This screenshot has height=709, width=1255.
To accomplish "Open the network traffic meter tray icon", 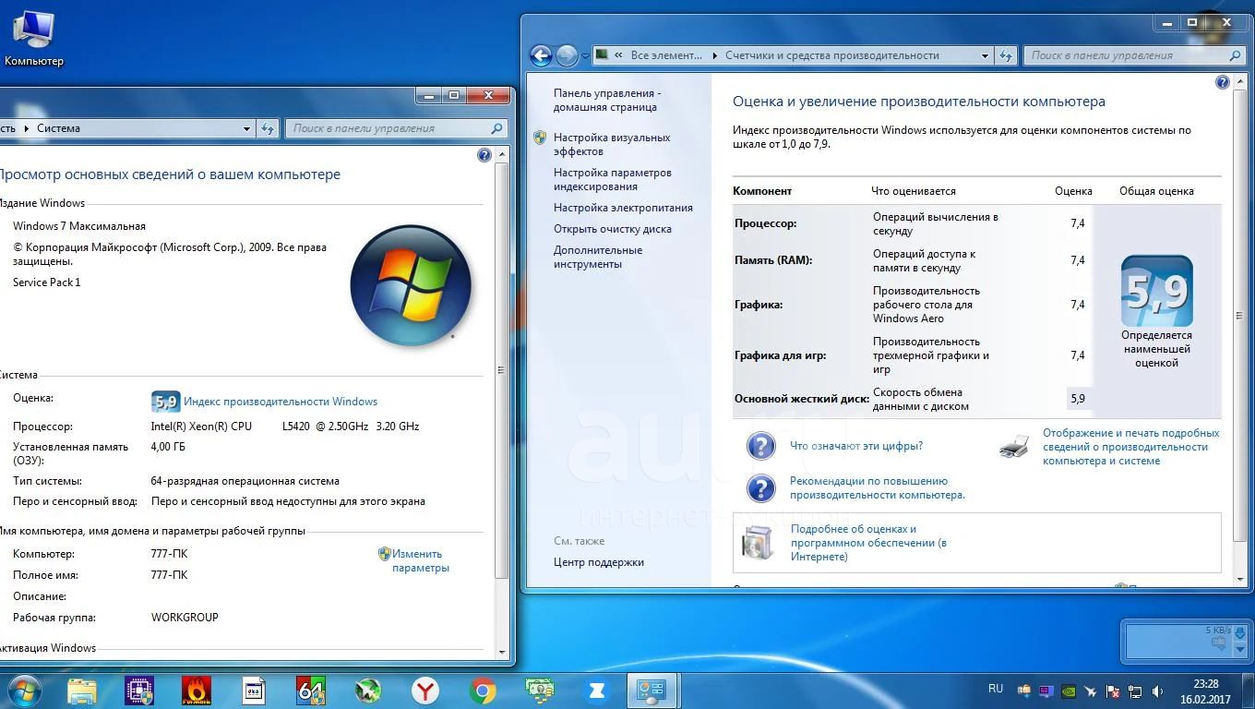I will [1024, 691].
